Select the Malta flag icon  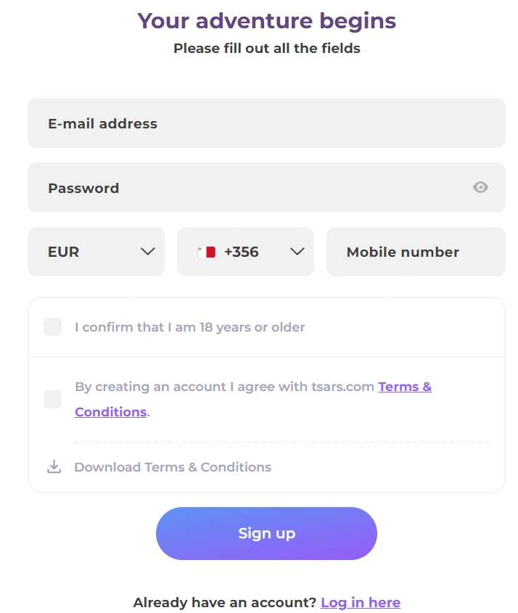pyautogui.click(x=206, y=251)
